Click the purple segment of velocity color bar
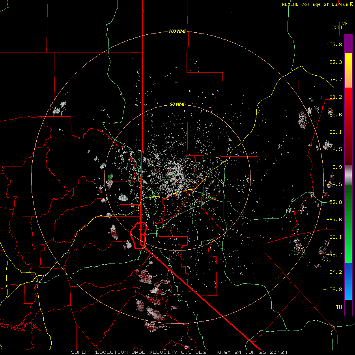This screenshot has height=355, width=355. pos(348,44)
